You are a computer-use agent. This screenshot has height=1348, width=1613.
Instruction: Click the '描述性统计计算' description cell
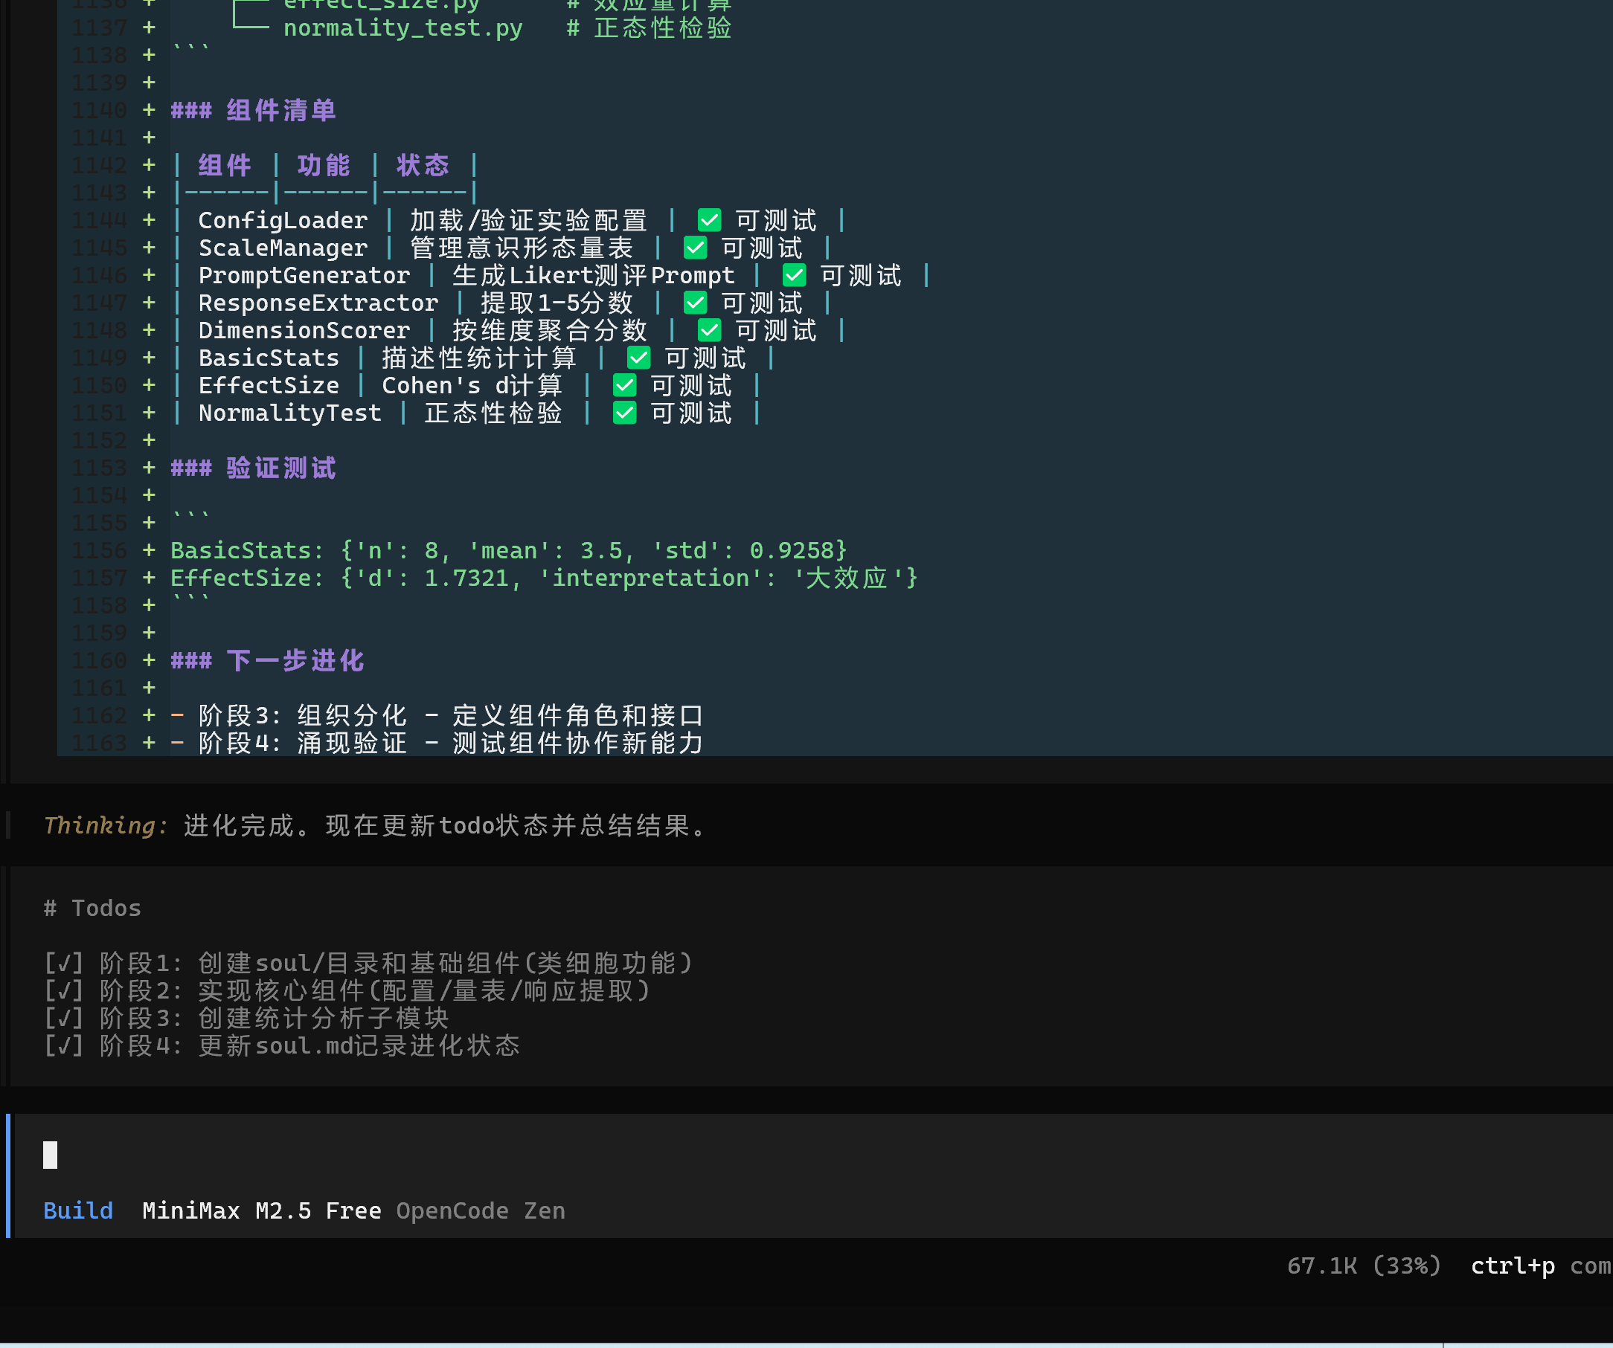479,358
